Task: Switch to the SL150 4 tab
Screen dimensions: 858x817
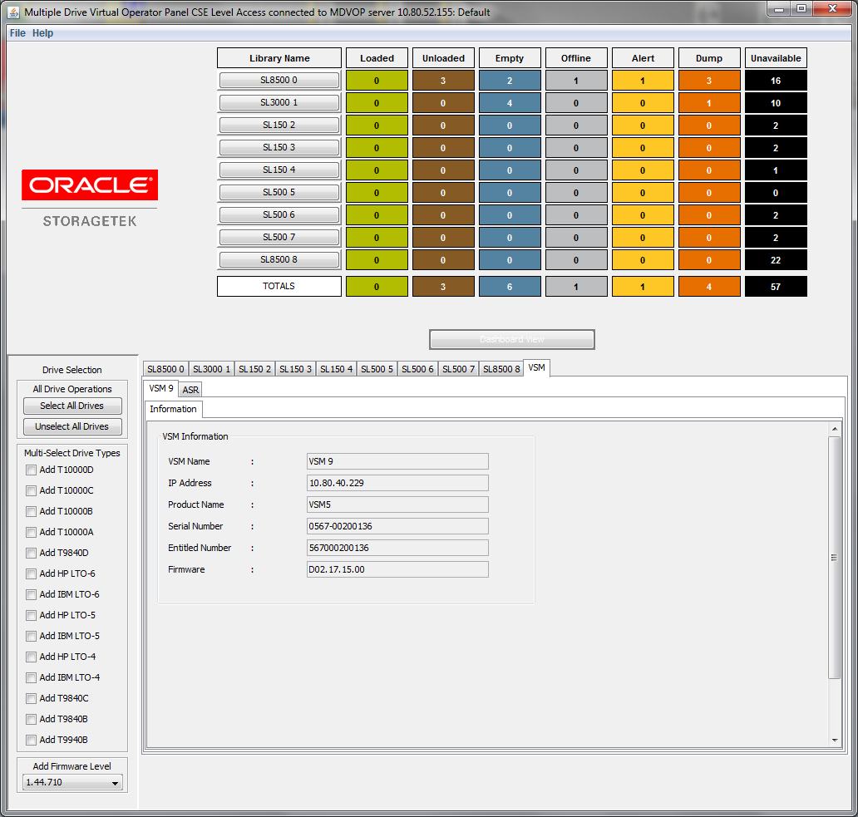Action: click(336, 369)
